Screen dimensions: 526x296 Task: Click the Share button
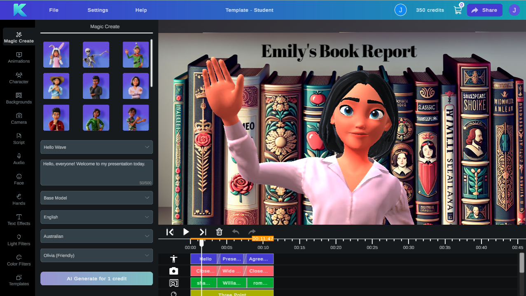[x=484, y=10]
